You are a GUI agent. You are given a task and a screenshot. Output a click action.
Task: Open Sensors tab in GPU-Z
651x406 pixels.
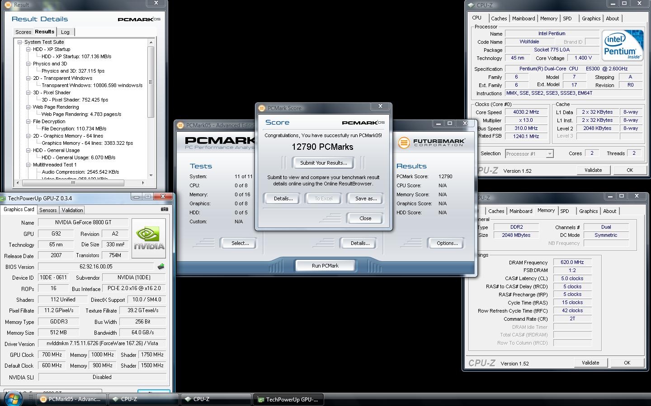click(x=48, y=210)
